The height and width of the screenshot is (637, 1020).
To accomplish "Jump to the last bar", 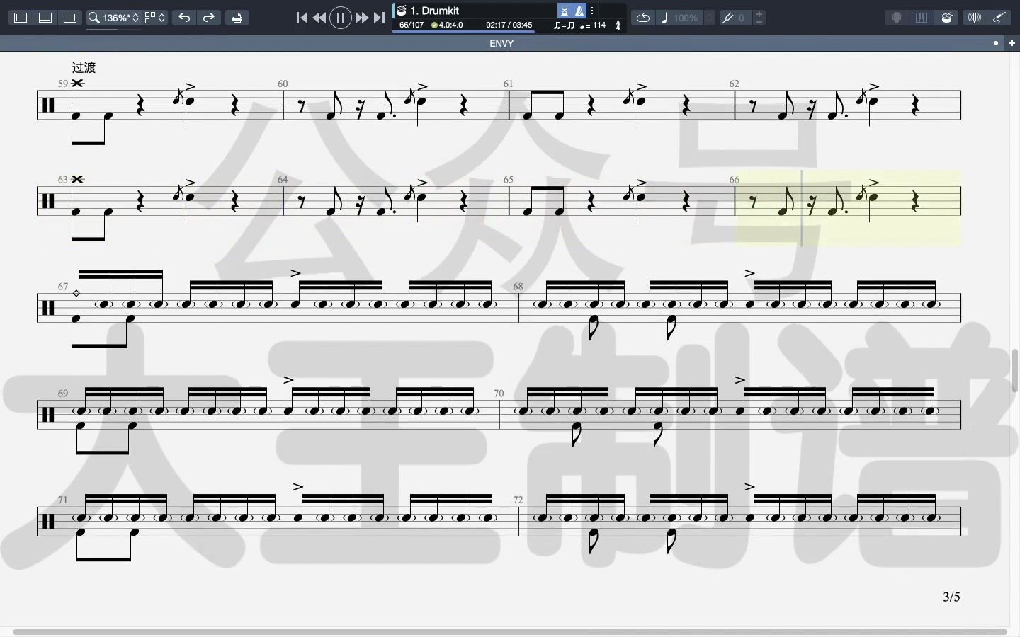I will coord(380,18).
